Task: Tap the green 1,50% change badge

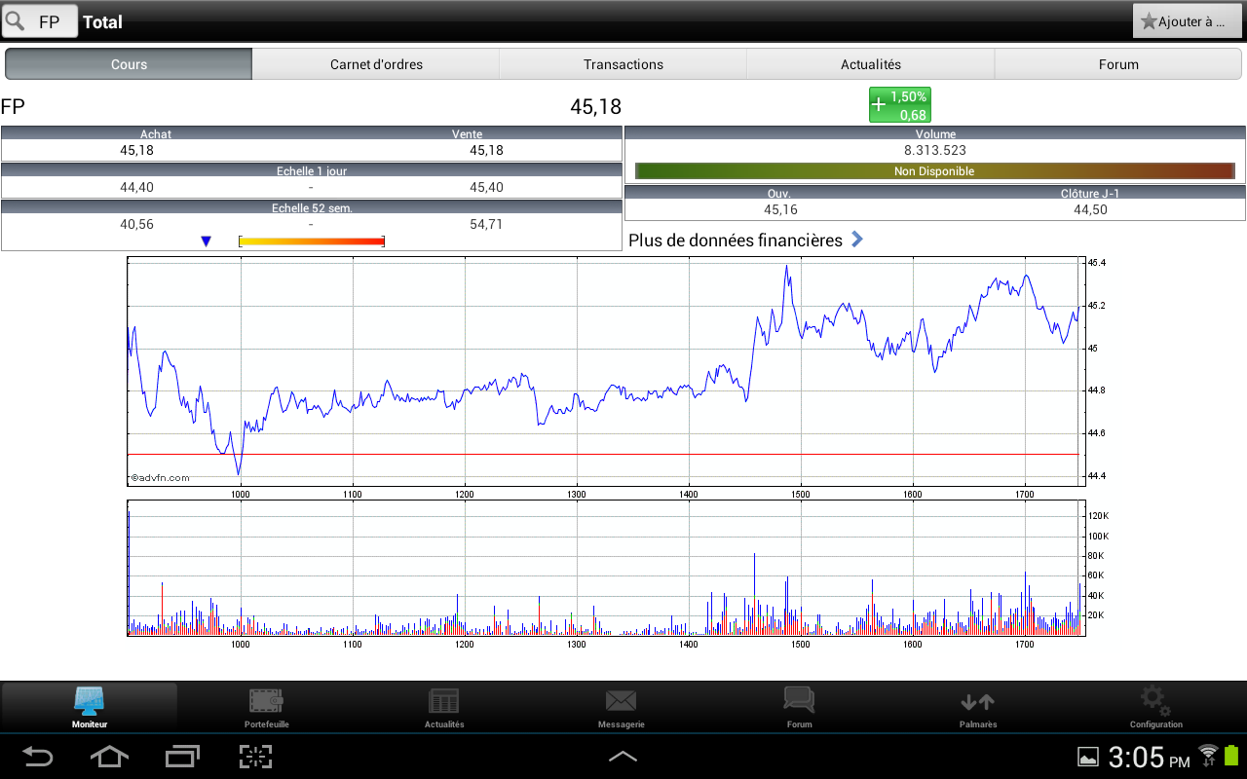Action: point(898,102)
